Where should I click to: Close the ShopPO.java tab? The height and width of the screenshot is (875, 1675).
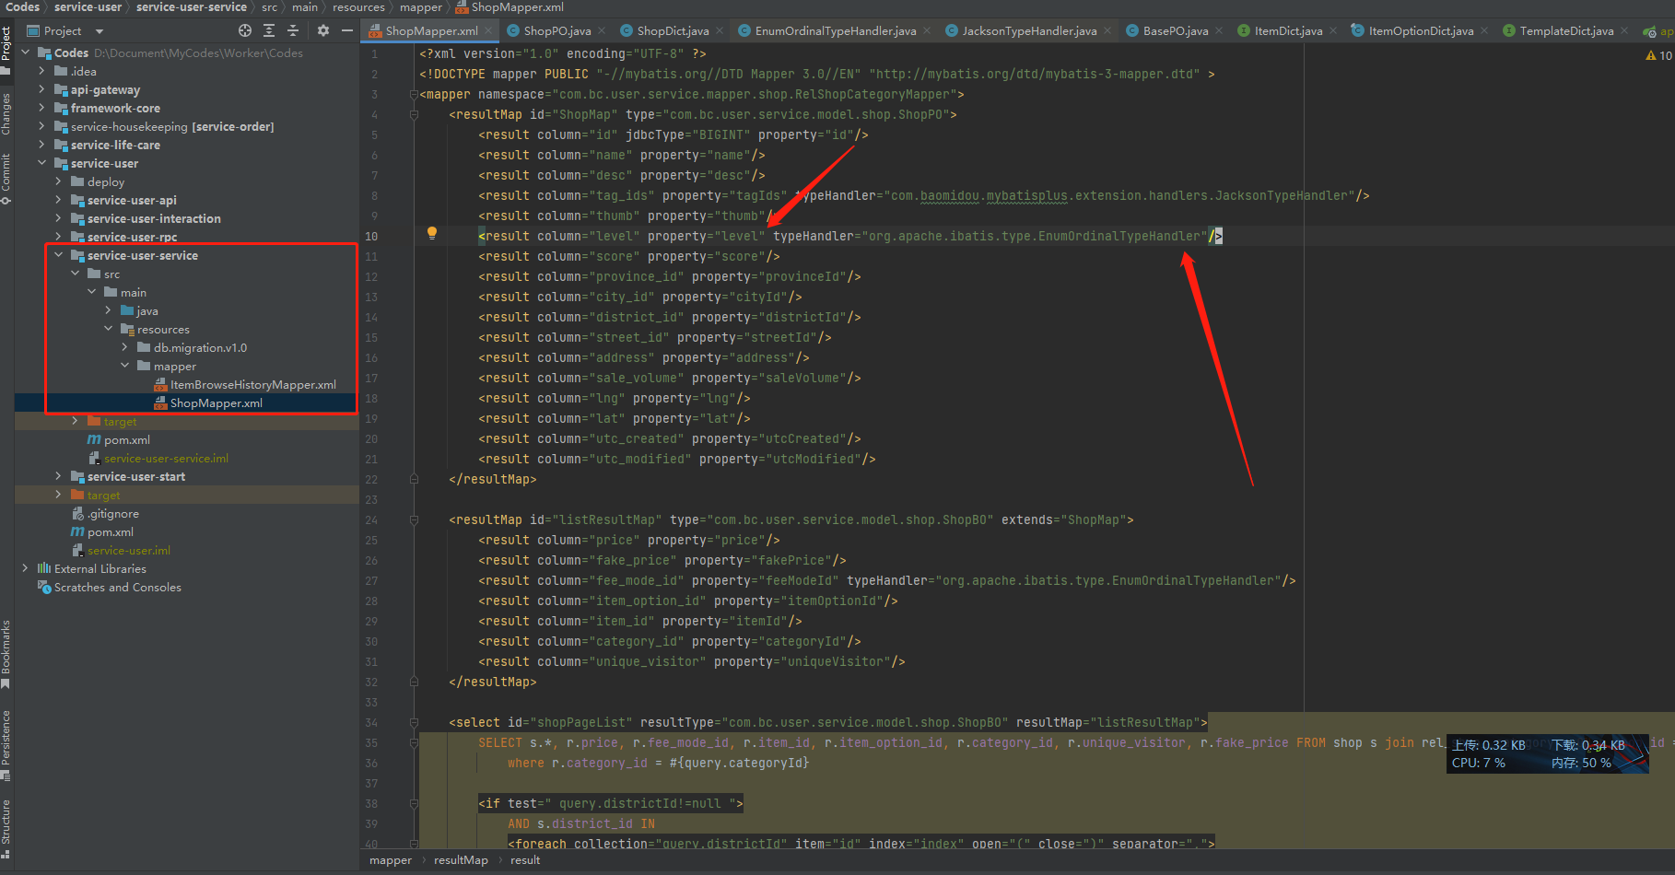coord(602,30)
